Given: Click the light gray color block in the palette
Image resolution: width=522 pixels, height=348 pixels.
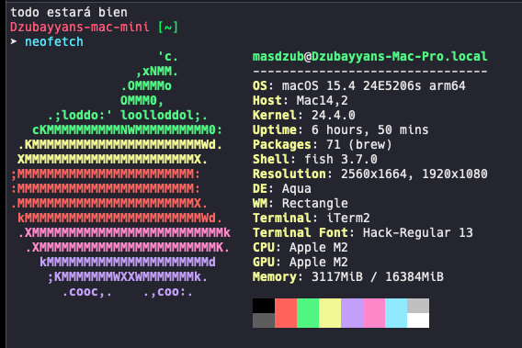Looking at the screenshot, I should pos(418,306).
